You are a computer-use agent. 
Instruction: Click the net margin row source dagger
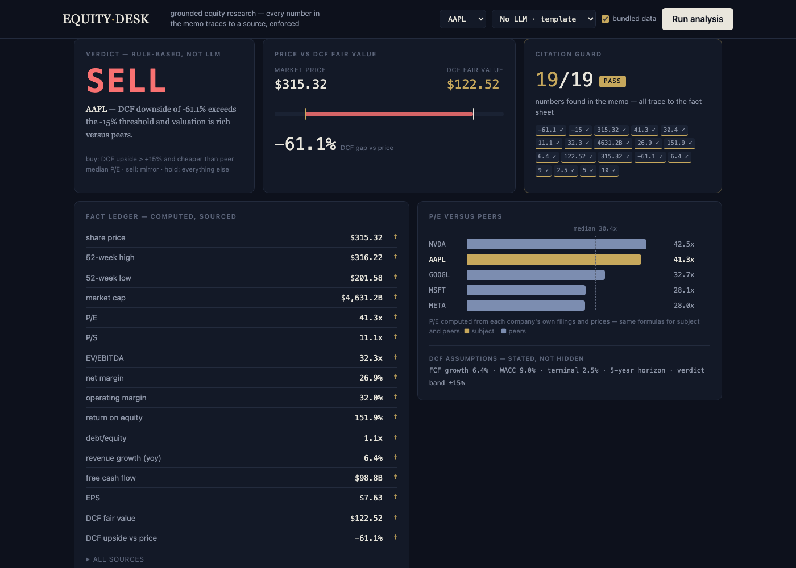click(395, 377)
